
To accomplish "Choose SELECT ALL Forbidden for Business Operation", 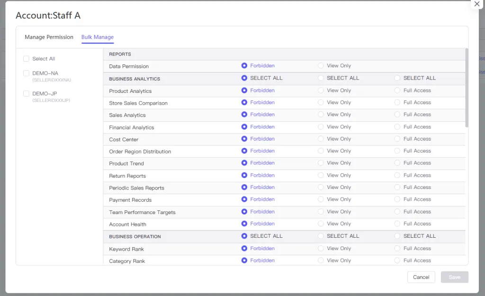I will pos(244,236).
